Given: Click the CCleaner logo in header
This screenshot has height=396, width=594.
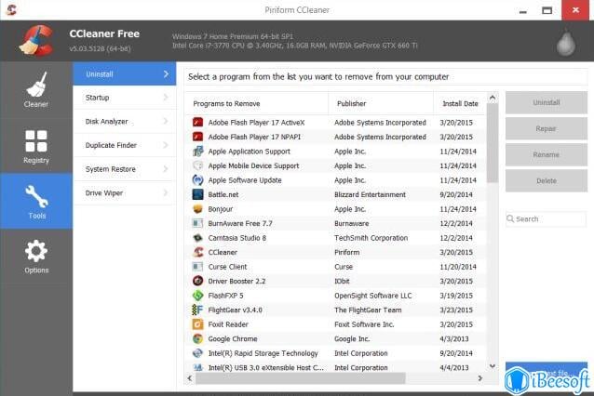Looking at the screenshot, I should [36, 41].
